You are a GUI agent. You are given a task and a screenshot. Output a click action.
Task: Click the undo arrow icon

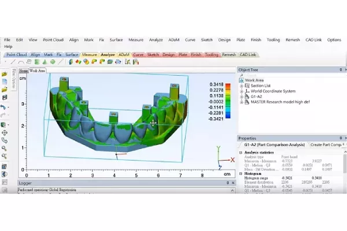point(5,107)
